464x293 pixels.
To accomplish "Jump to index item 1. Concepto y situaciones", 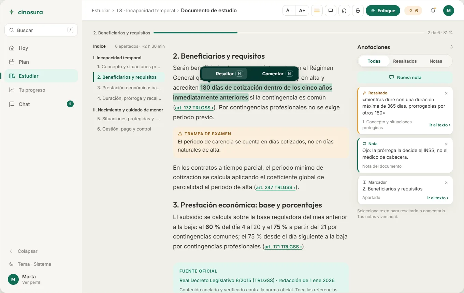I will [x=129, y=67].
